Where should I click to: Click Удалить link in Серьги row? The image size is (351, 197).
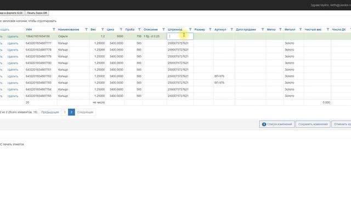(x=13, y=37)
